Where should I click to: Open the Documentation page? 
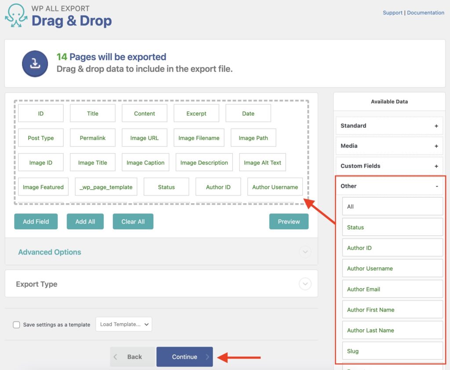(x=425, y=12)
